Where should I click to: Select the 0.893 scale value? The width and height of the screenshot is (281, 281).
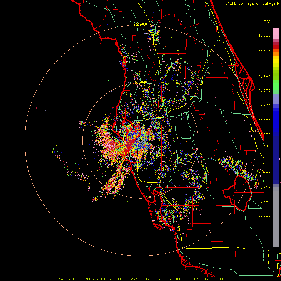tap(264, 63)
